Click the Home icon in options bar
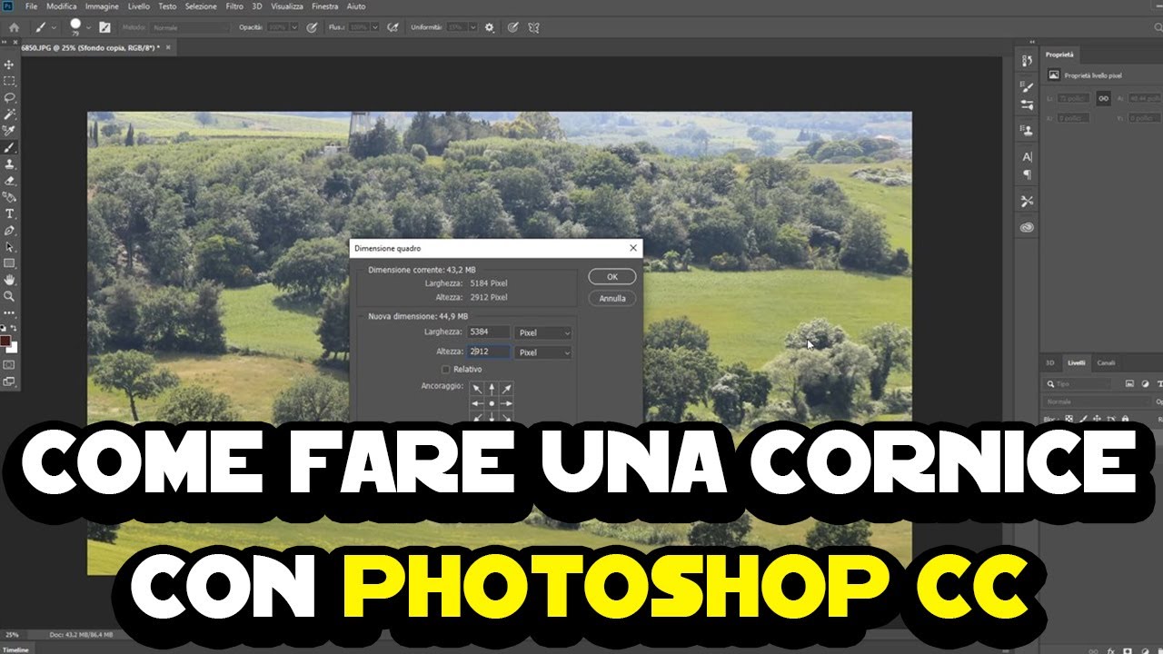The width and height of the screenshot is (1163, 654). click(14, 27)
